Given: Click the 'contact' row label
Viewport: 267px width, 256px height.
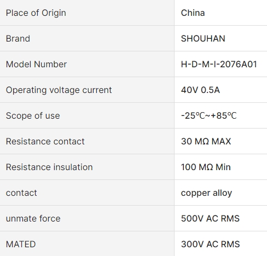Looking at the screenshot, I should pyautogui.click(x=21, y=193).
